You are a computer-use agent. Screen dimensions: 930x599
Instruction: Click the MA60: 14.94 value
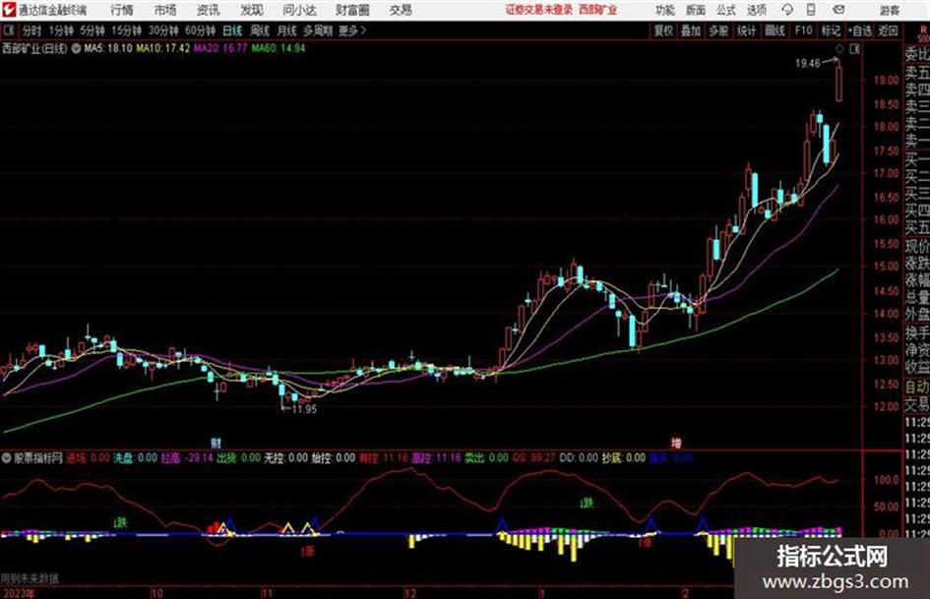pos(279,48)
